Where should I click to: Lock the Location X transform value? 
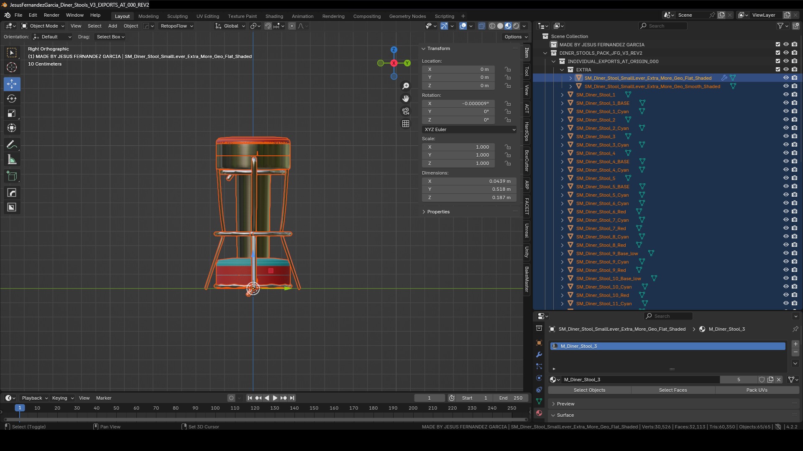507,69
